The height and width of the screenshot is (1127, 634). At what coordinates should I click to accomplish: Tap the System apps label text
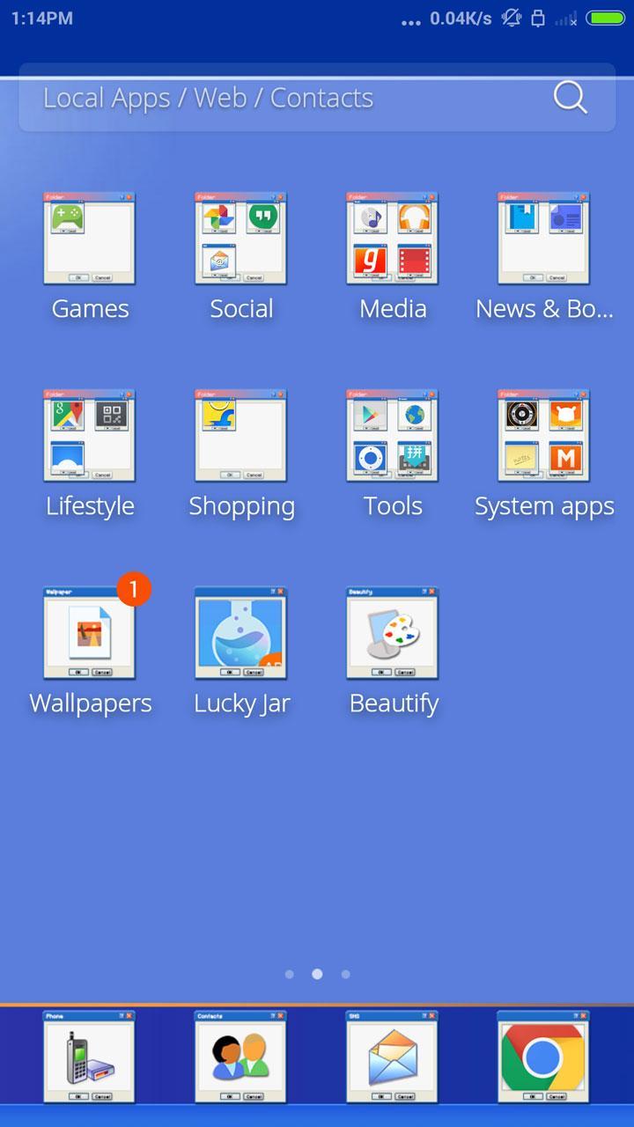tap(544, 506)
